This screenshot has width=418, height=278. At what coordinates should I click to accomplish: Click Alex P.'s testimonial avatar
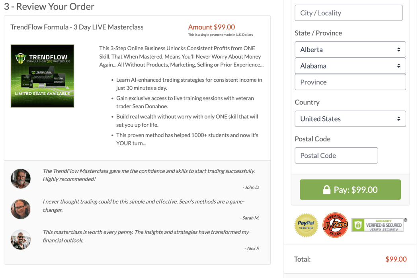[x=21, y=239]
